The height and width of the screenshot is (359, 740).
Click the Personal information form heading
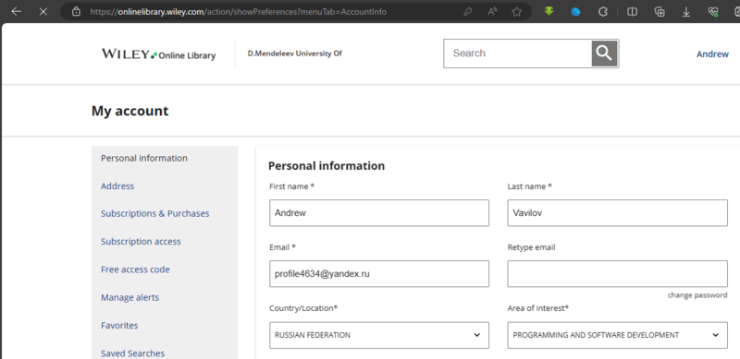pyautogui.click(x=327, y=166)
